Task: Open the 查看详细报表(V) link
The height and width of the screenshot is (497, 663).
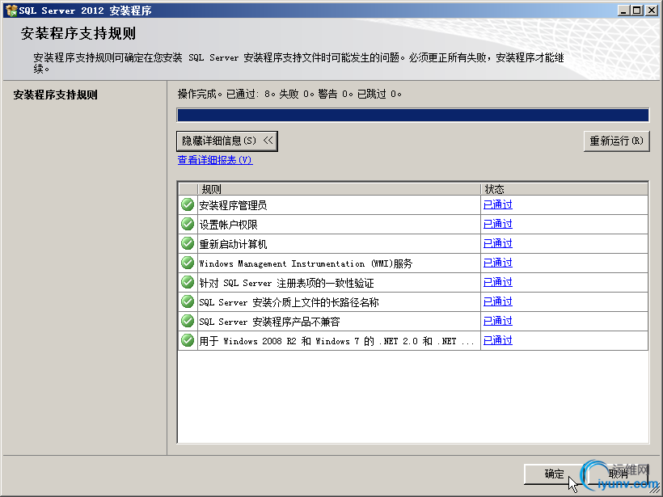Action: (215, 160)
